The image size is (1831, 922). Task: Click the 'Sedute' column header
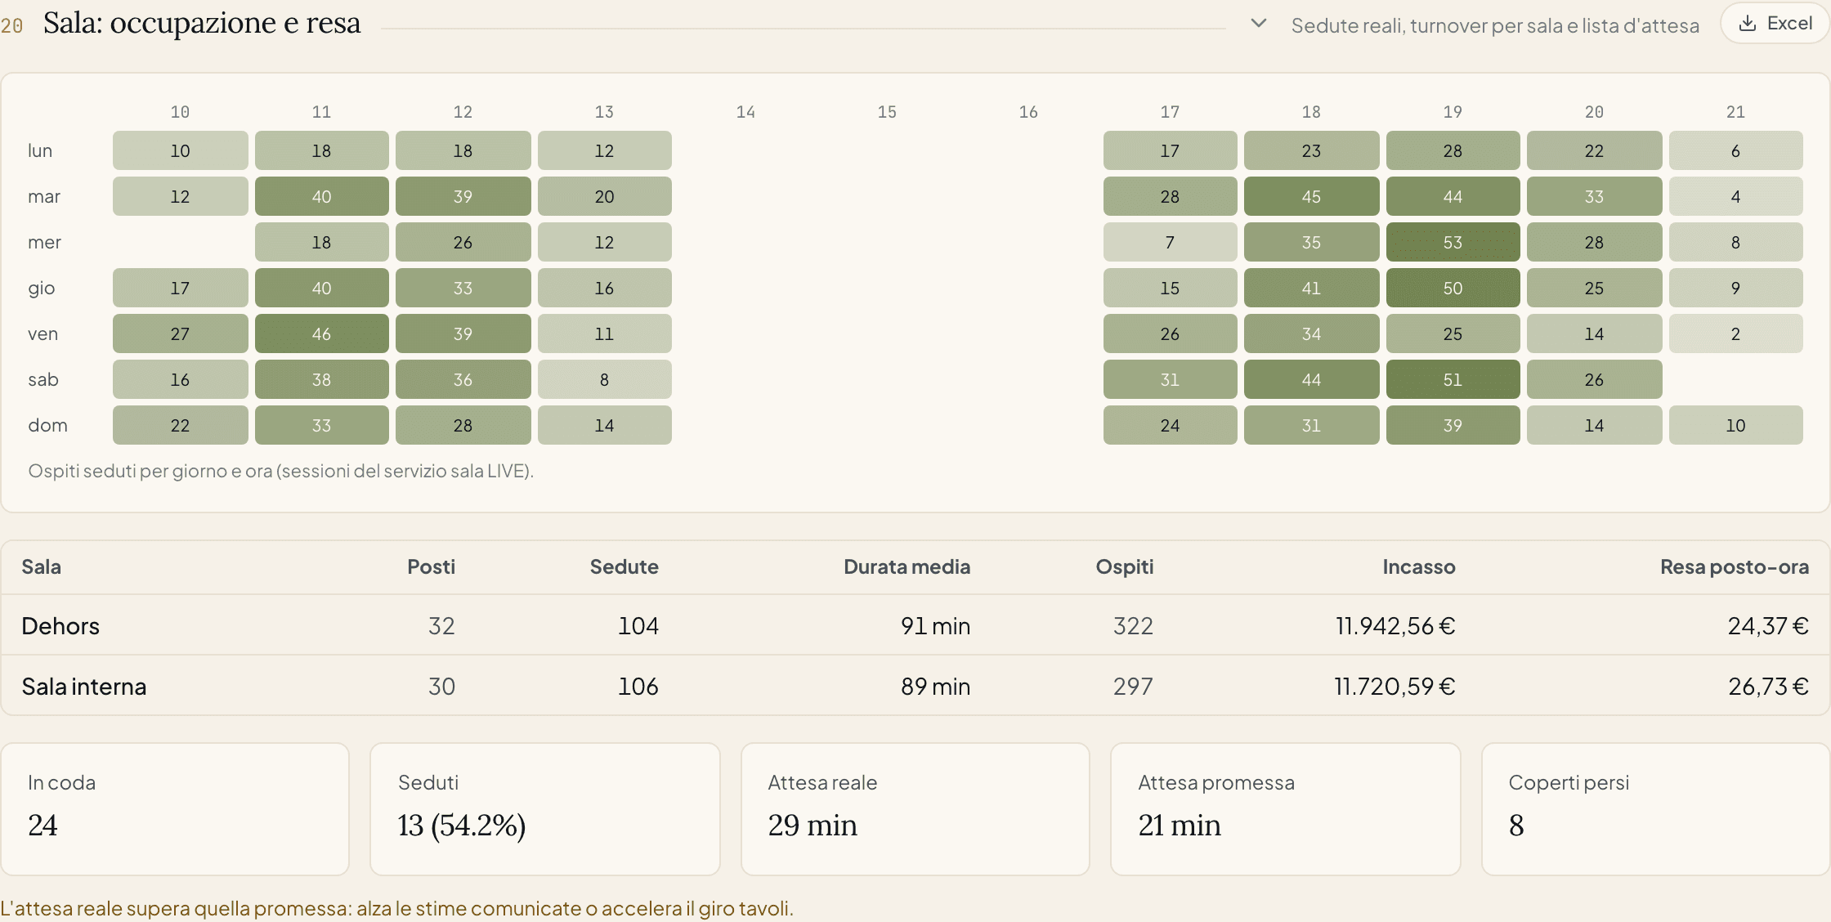(624, 566)
